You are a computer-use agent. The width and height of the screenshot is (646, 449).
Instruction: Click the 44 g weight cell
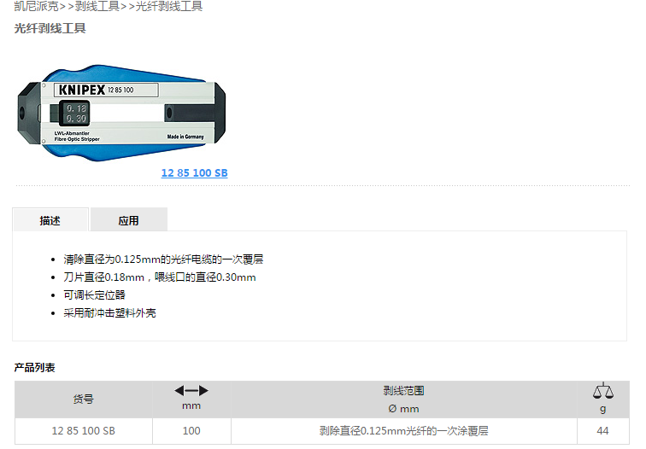click(602, 431)
